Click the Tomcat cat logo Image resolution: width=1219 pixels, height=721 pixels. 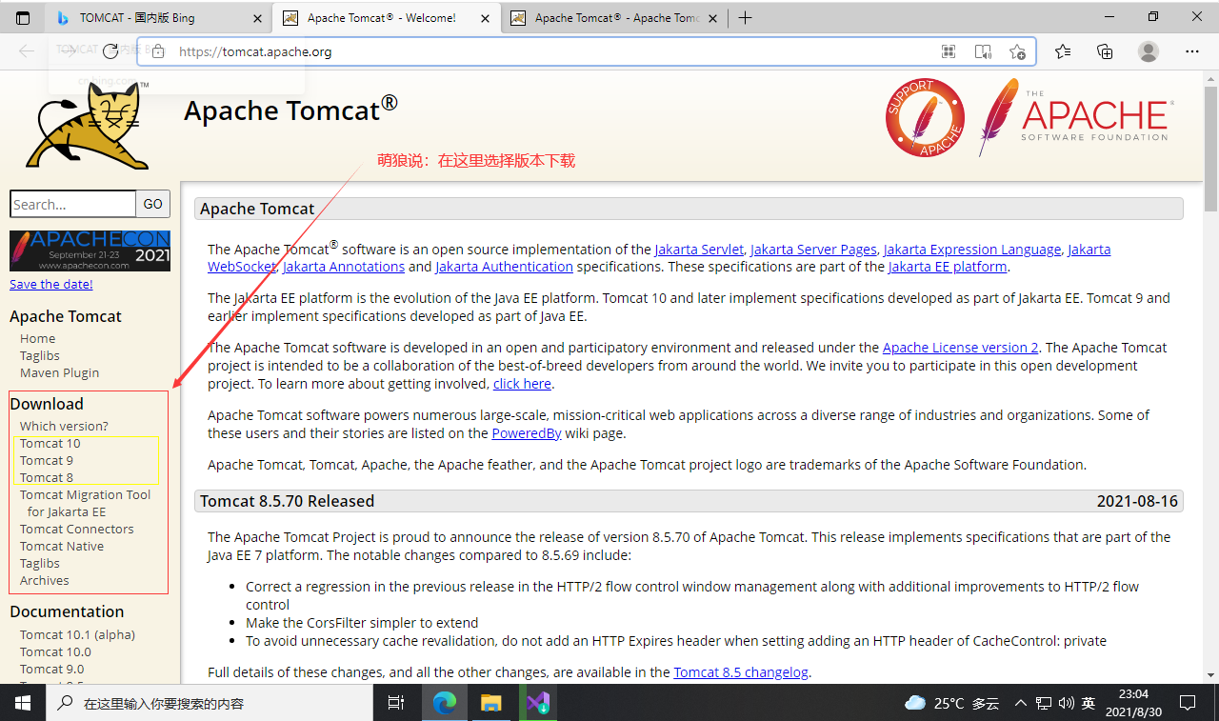(x=88, y=126)
